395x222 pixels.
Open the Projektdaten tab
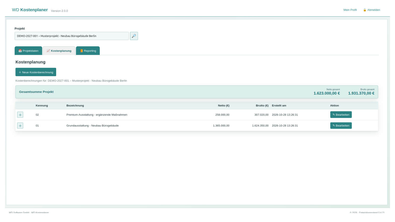click(28, 51)
